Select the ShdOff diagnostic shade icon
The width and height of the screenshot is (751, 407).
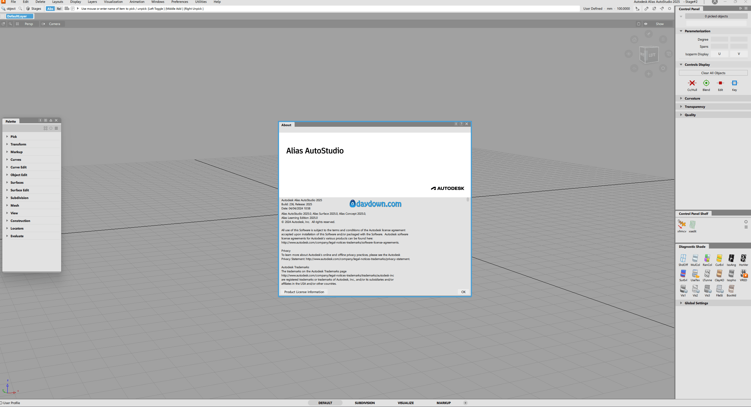tap(683, 258)
